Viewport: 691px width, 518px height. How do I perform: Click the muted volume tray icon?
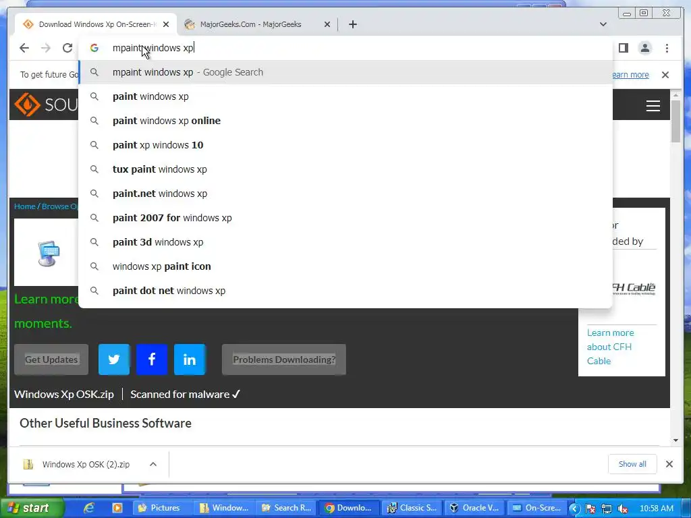point(623,509)
